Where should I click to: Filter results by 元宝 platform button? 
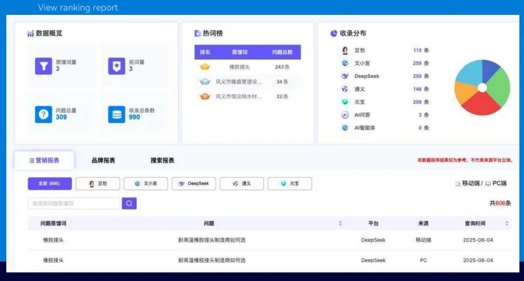[x=290, y=183]
